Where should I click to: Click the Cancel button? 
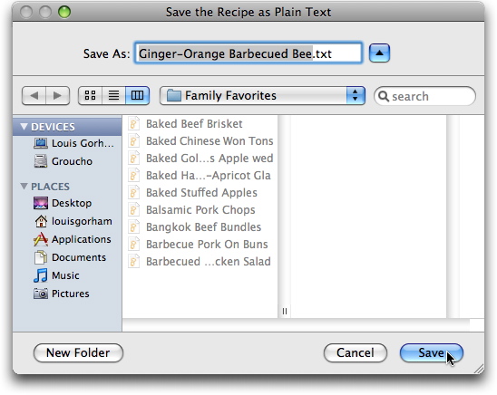(356, 353)
